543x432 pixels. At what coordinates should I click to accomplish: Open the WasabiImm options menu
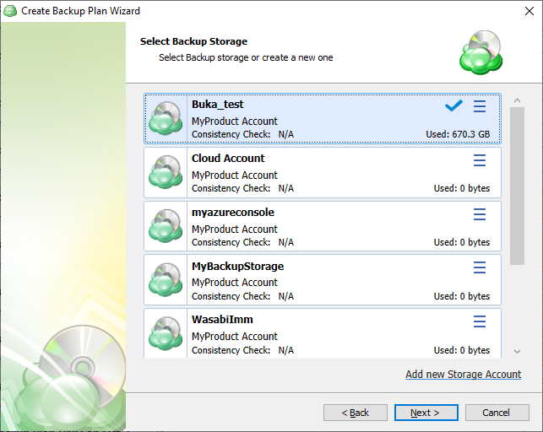click(480, 322)
